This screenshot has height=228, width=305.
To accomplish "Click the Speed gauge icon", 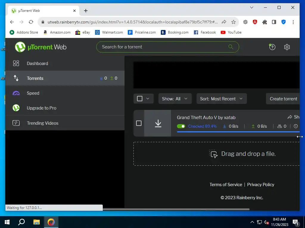I will 16,93.
